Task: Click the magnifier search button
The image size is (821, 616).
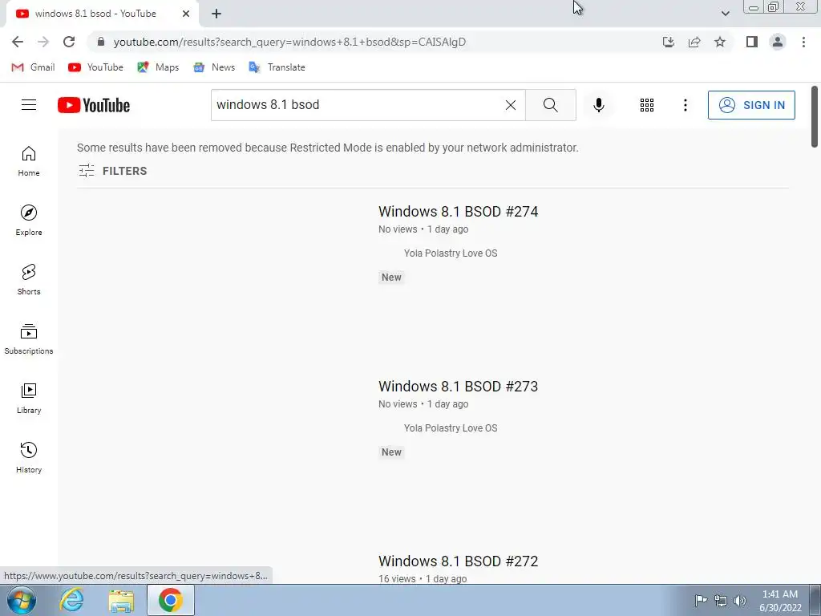Action: 550,105
